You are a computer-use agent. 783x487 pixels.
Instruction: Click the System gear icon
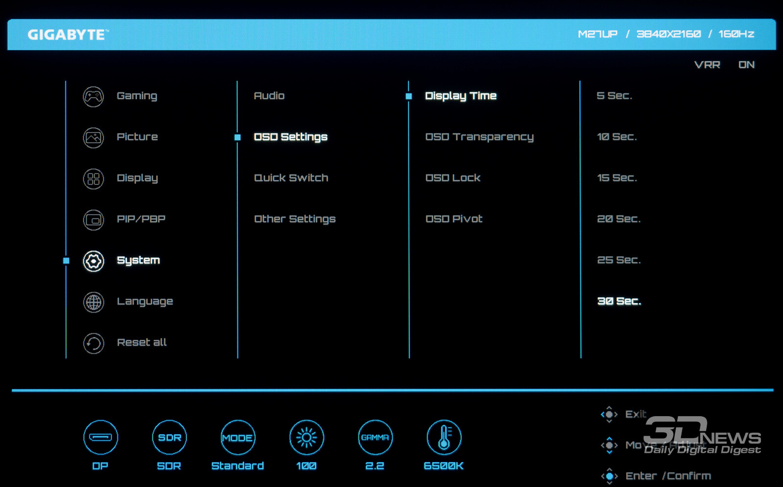point(93,261)
